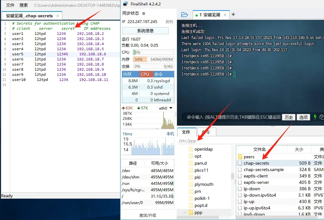Image resolution: width=324 pixels, height=220 pixels.
Task: Click the sync status gray dot indicator
Action: point(143,13)
